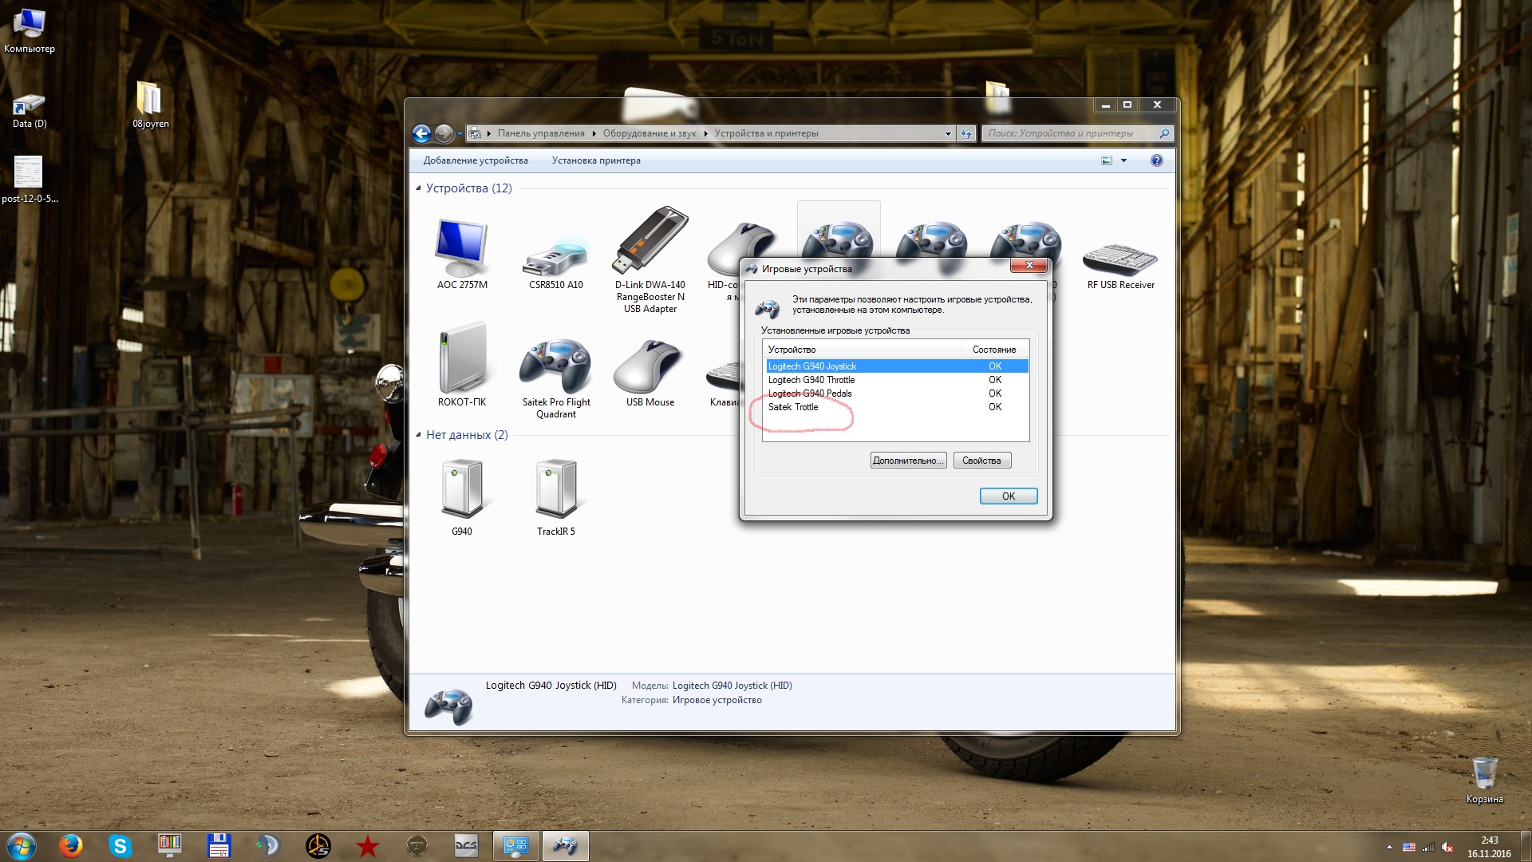Open the Корзина recycle bin
This screenshot has width=1532, height=862.
point(1484,780)
